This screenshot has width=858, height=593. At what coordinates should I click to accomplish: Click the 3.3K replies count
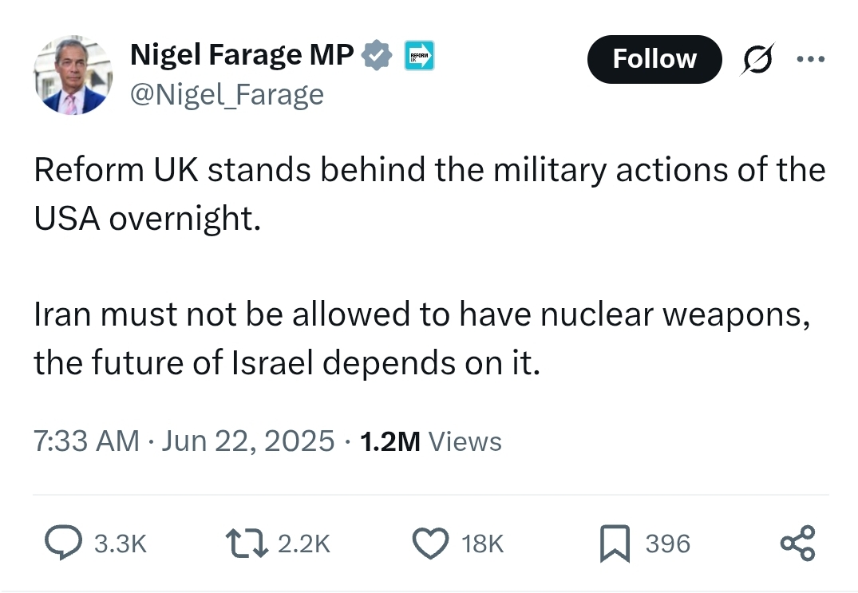click(x=121, y=544)
